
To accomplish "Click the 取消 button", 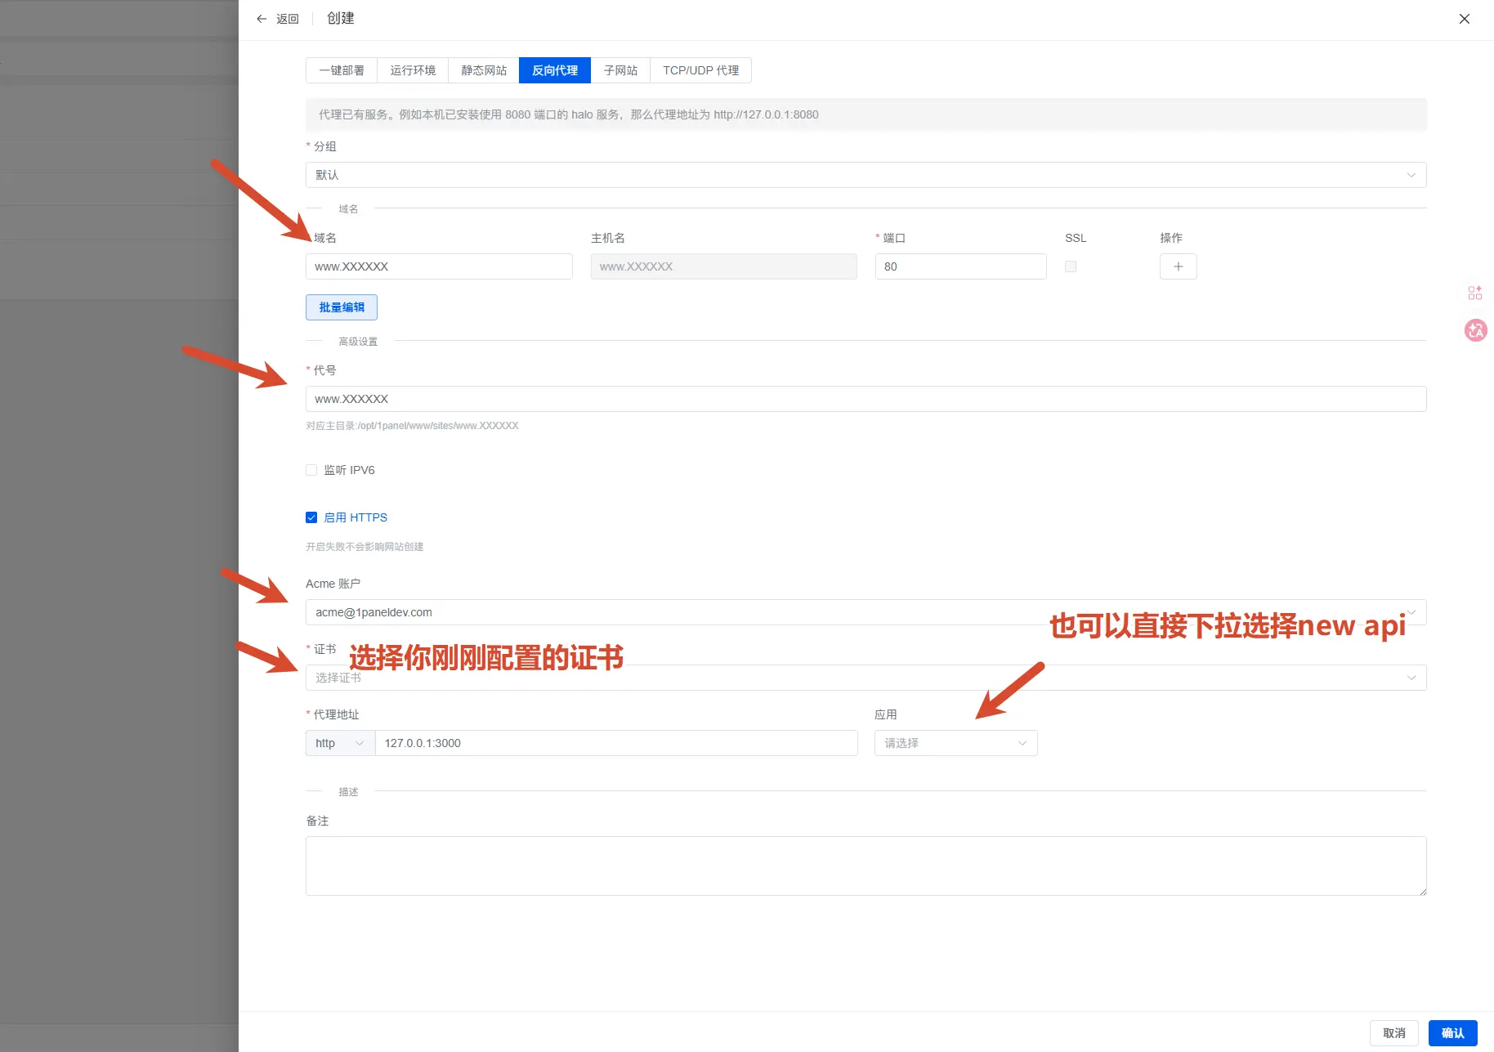I will [x=1393, y=1033].
